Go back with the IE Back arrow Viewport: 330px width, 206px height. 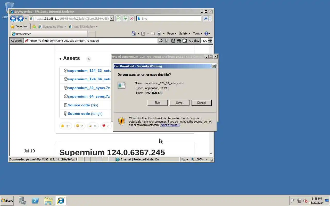pyautogui.click(x=13, y=18)
